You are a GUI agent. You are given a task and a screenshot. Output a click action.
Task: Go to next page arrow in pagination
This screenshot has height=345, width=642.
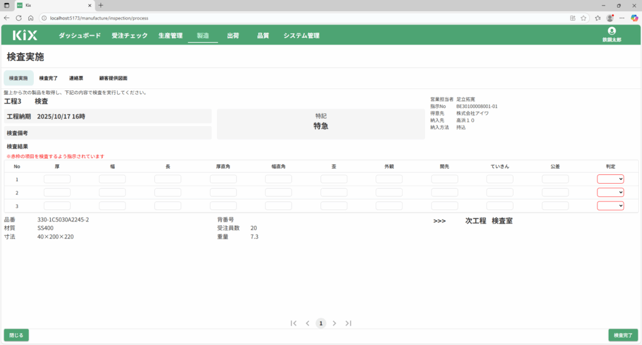[335, 323]
